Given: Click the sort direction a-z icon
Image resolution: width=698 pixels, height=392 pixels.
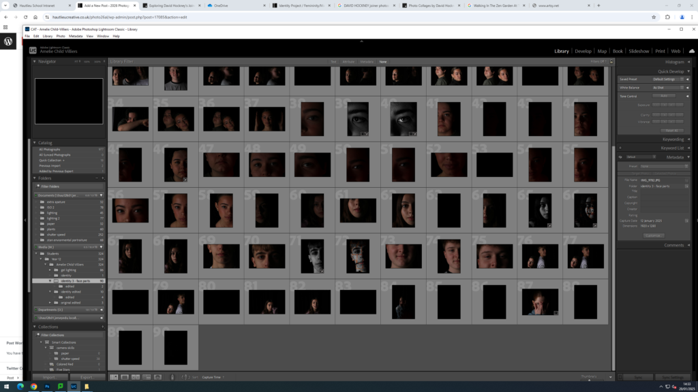Looking at the screenshot, I should pos(185,377).
